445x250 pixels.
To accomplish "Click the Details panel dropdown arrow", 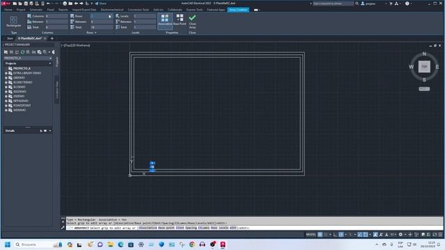I will (x=50, y=131).
